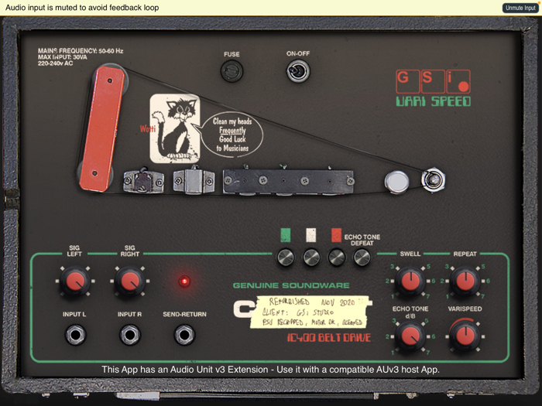Viewport: 542px width, 406px height.
Task: Adjust the SIG RIGHT knob
Action: pos(129,281)
